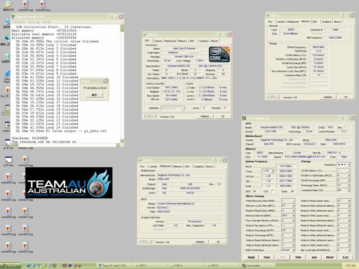Click the spd button in CPU-Tweaker

click(x=314, y=257)
